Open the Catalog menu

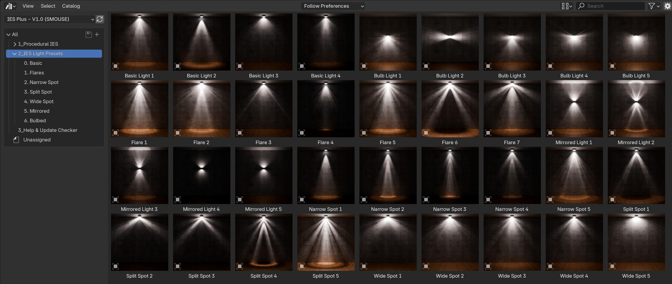click(71, 6)
